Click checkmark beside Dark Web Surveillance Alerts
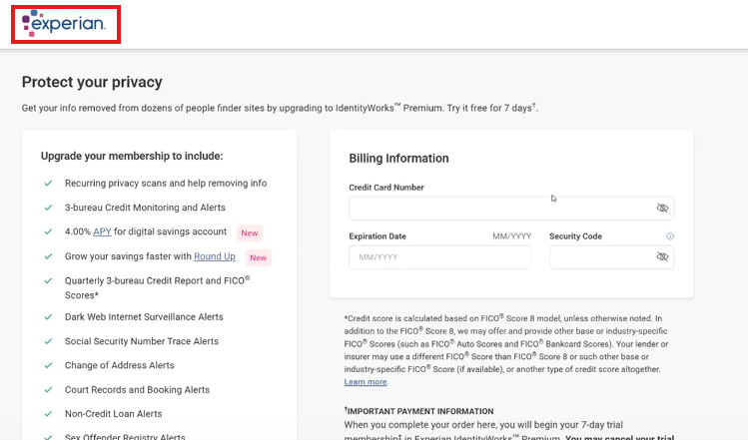This screenshot has width=748, height=440. pos(48,317)
